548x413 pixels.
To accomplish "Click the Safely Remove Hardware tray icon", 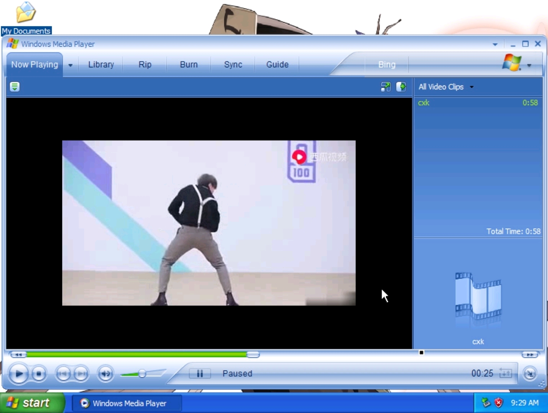I will (486, 403).
